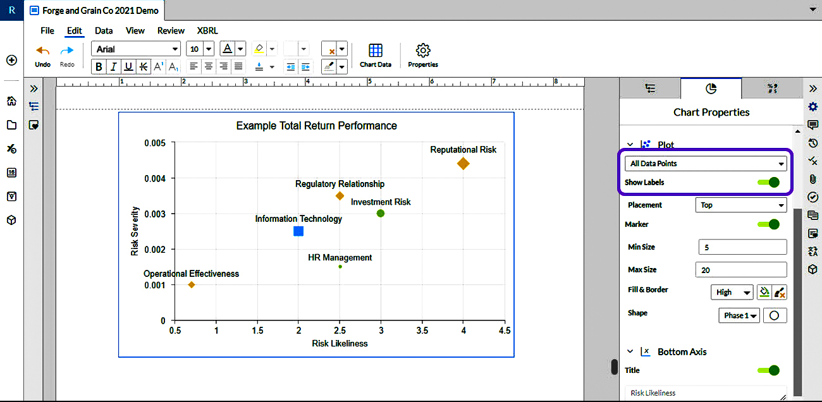Screen dimensions: 822x402
Task: Click the Risk Likeliness title field
Action: pyautogui.click(x=706, y=393)
